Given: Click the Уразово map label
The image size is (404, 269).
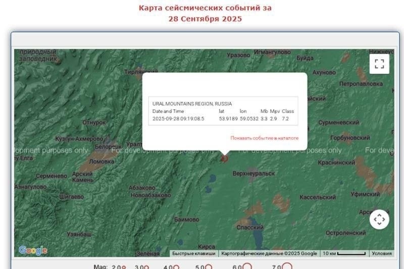Looking at the screenshot, I should point(238,55).
